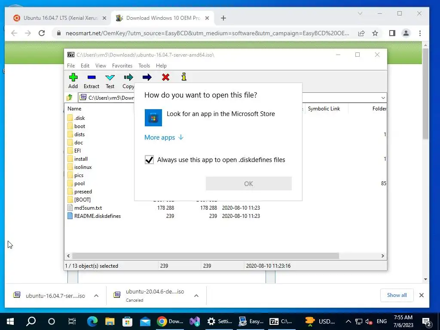The height and width of the screenshot is (330, 440).
Task: Click the 7-Zip horizontal scrollbar
Action: (x=205, y=256)
